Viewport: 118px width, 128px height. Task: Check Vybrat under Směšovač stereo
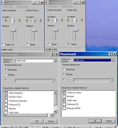[x=49, y=44]
